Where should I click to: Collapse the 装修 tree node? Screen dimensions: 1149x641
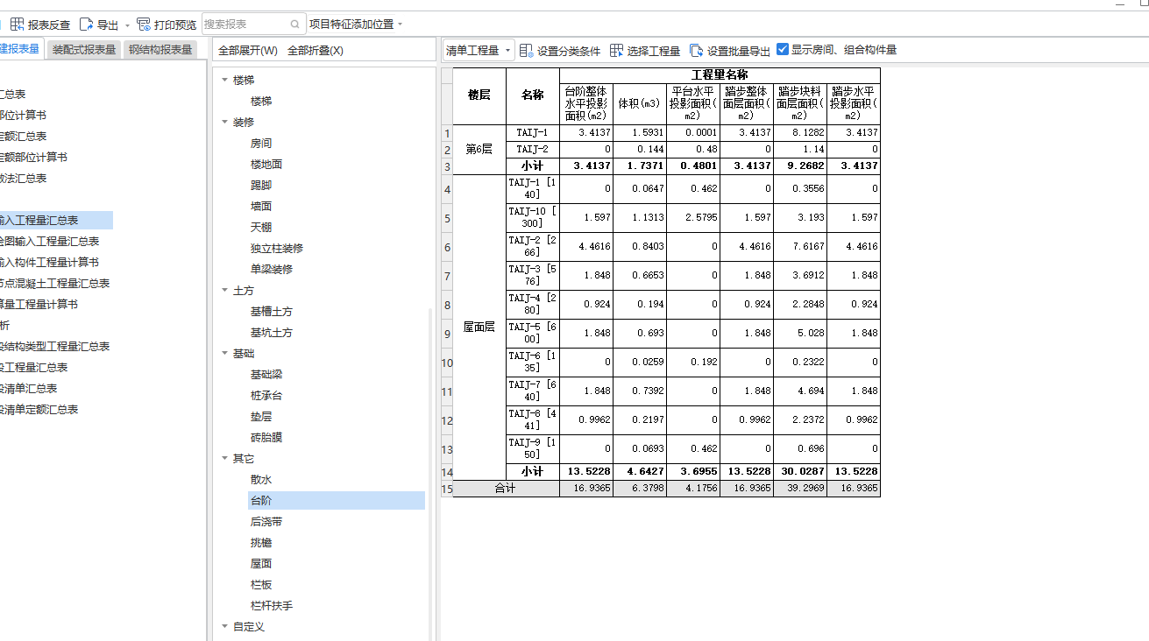coord(224,123)
